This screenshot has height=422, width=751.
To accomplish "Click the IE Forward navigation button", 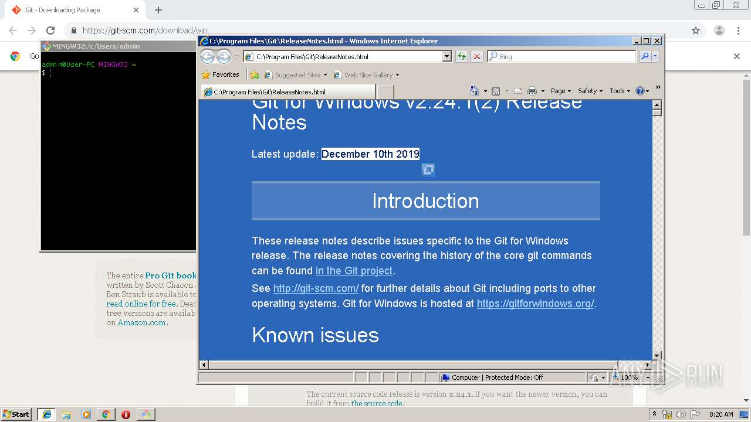I will click(224, 56).
